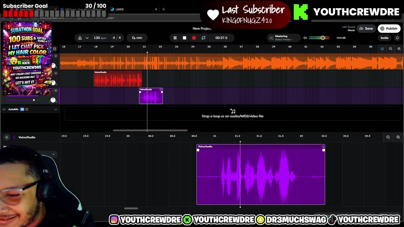Mute master output speaker icon
404x227 pixels.
pyautogui.click(x=305, y=38)
